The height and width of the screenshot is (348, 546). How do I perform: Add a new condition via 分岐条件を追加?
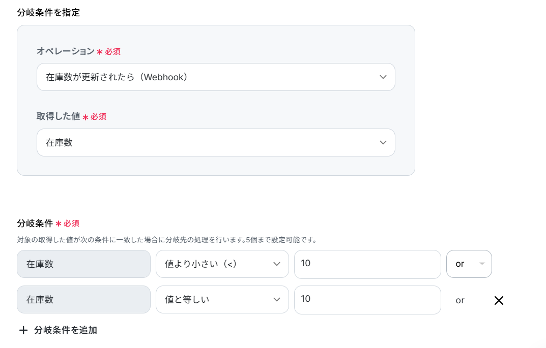tap(66, 330)
